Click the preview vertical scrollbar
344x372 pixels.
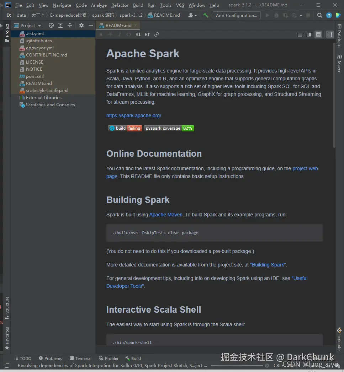coord(334,95)
